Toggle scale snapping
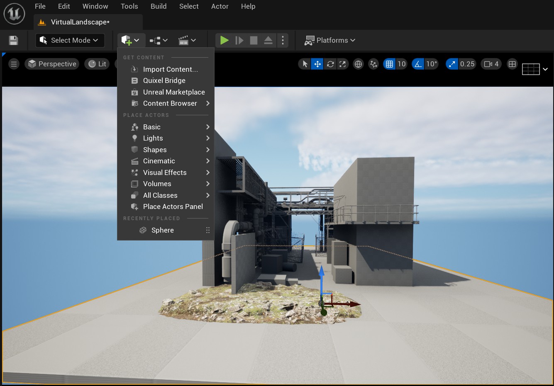 click(x=452, y=64)
